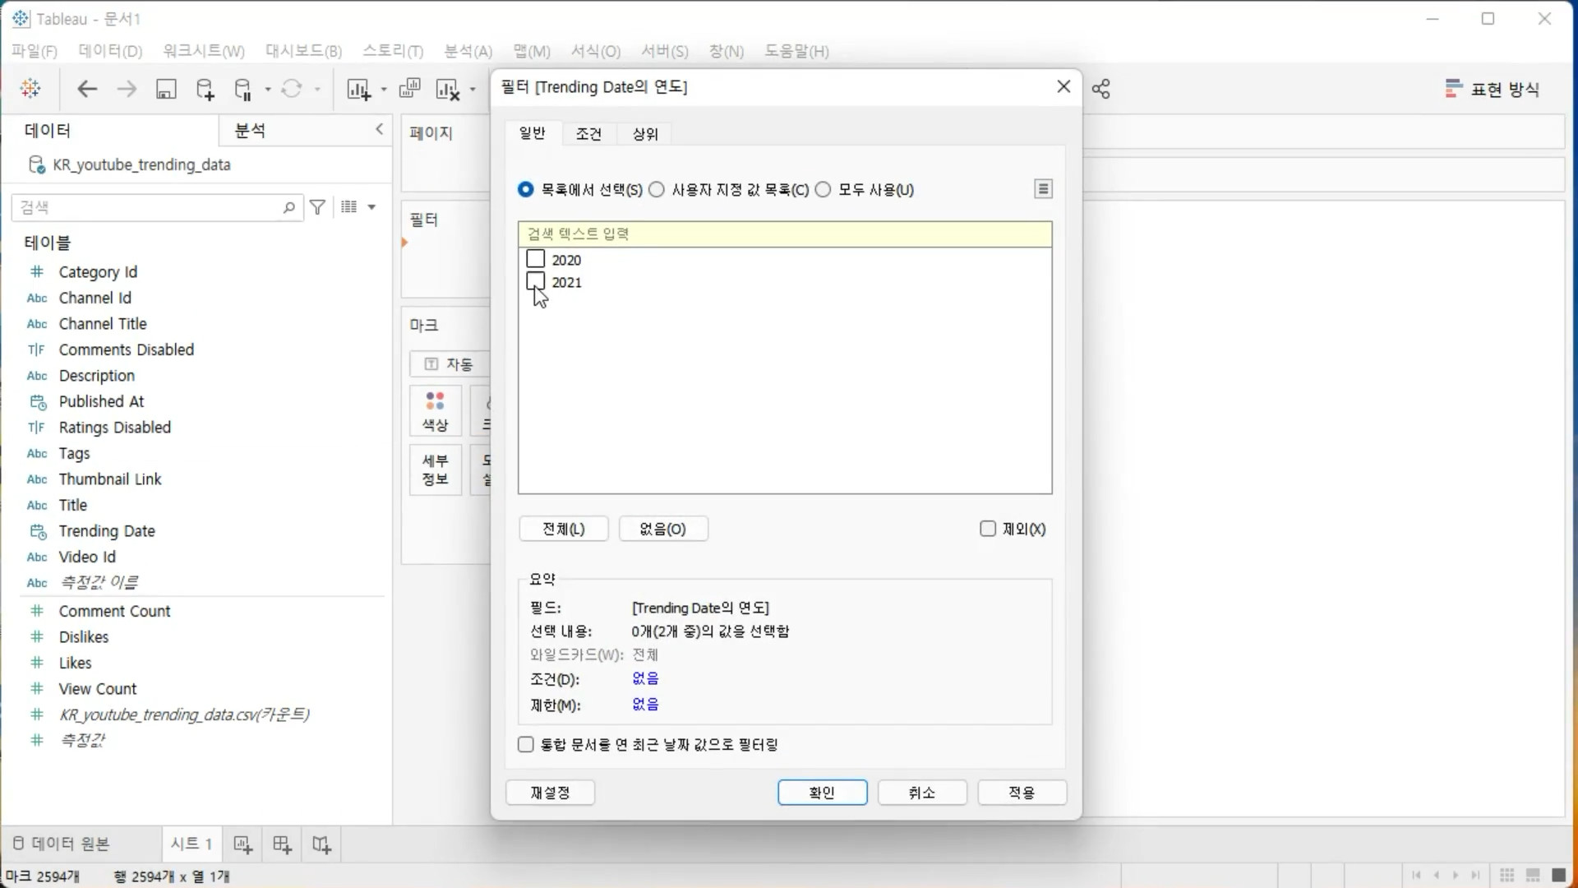
Task: Open the filter list options menu icon
Action: (x=1043, y=189)
